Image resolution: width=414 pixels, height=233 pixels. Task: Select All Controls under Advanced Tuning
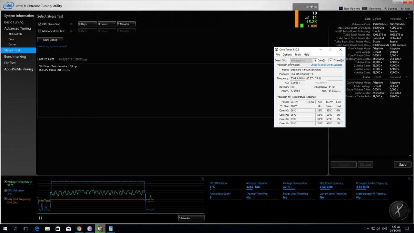(x=15, y=34)
